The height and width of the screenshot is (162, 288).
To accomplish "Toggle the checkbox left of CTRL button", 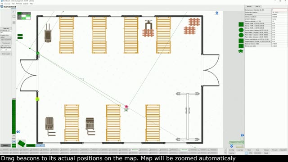I will tap(246, 153).
